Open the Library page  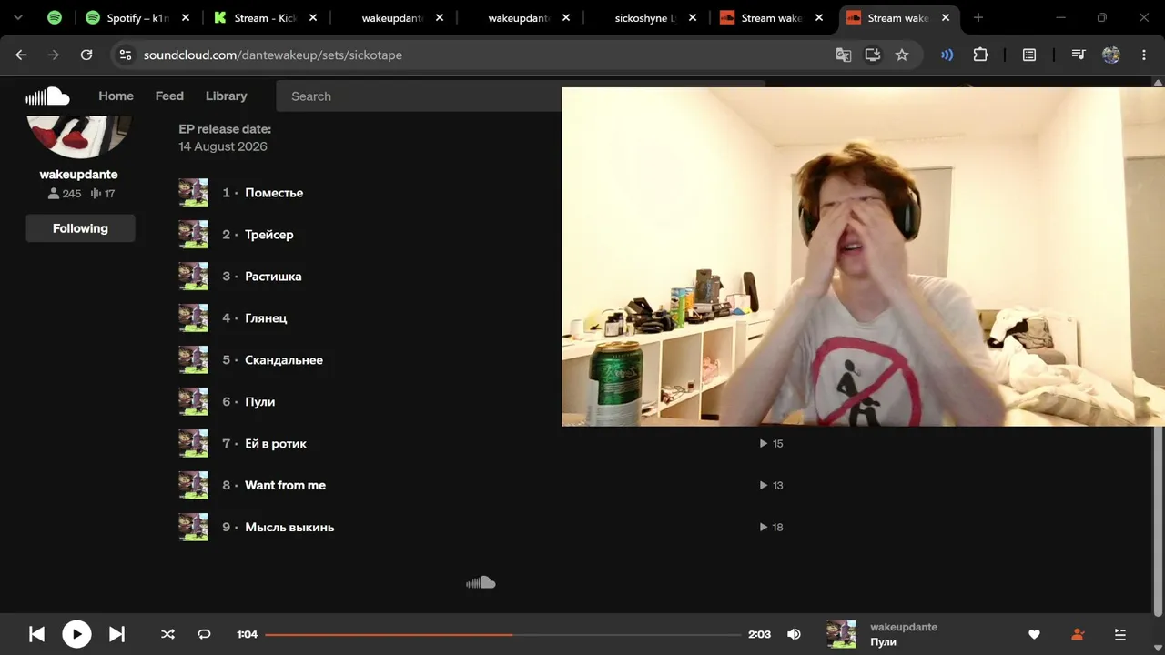tap(227, 96)
